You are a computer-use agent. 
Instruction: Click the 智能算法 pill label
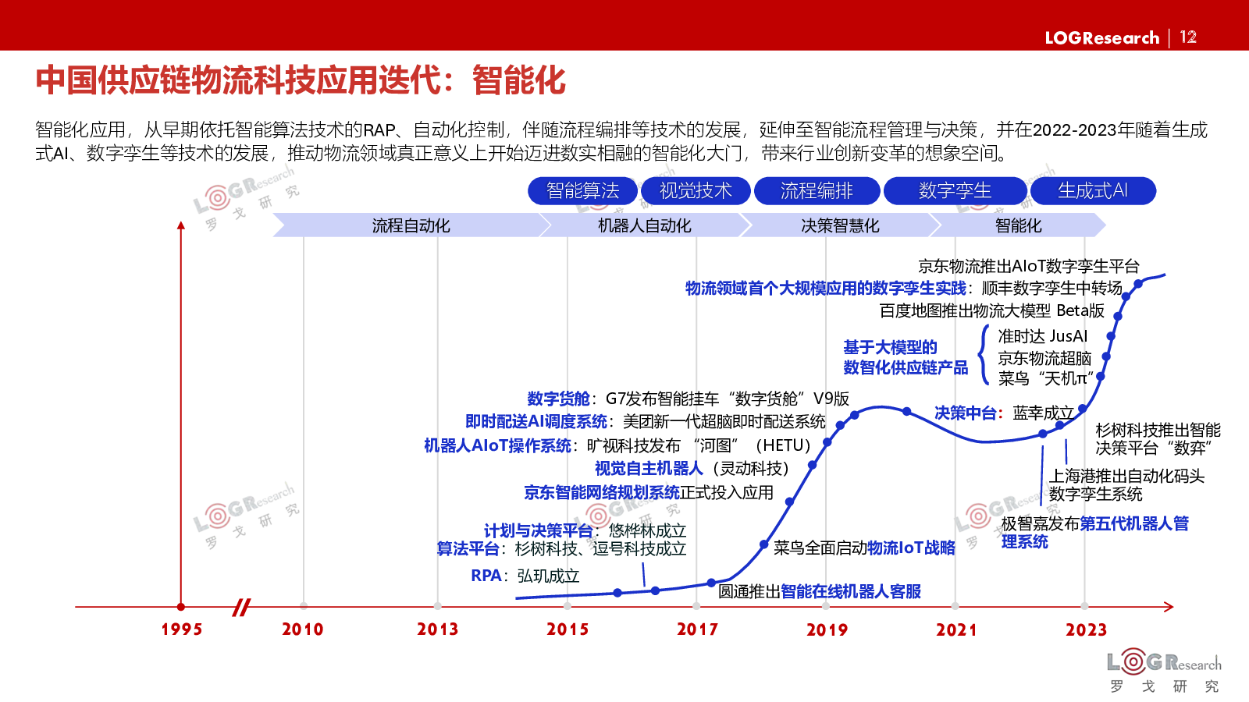[582, 191]
